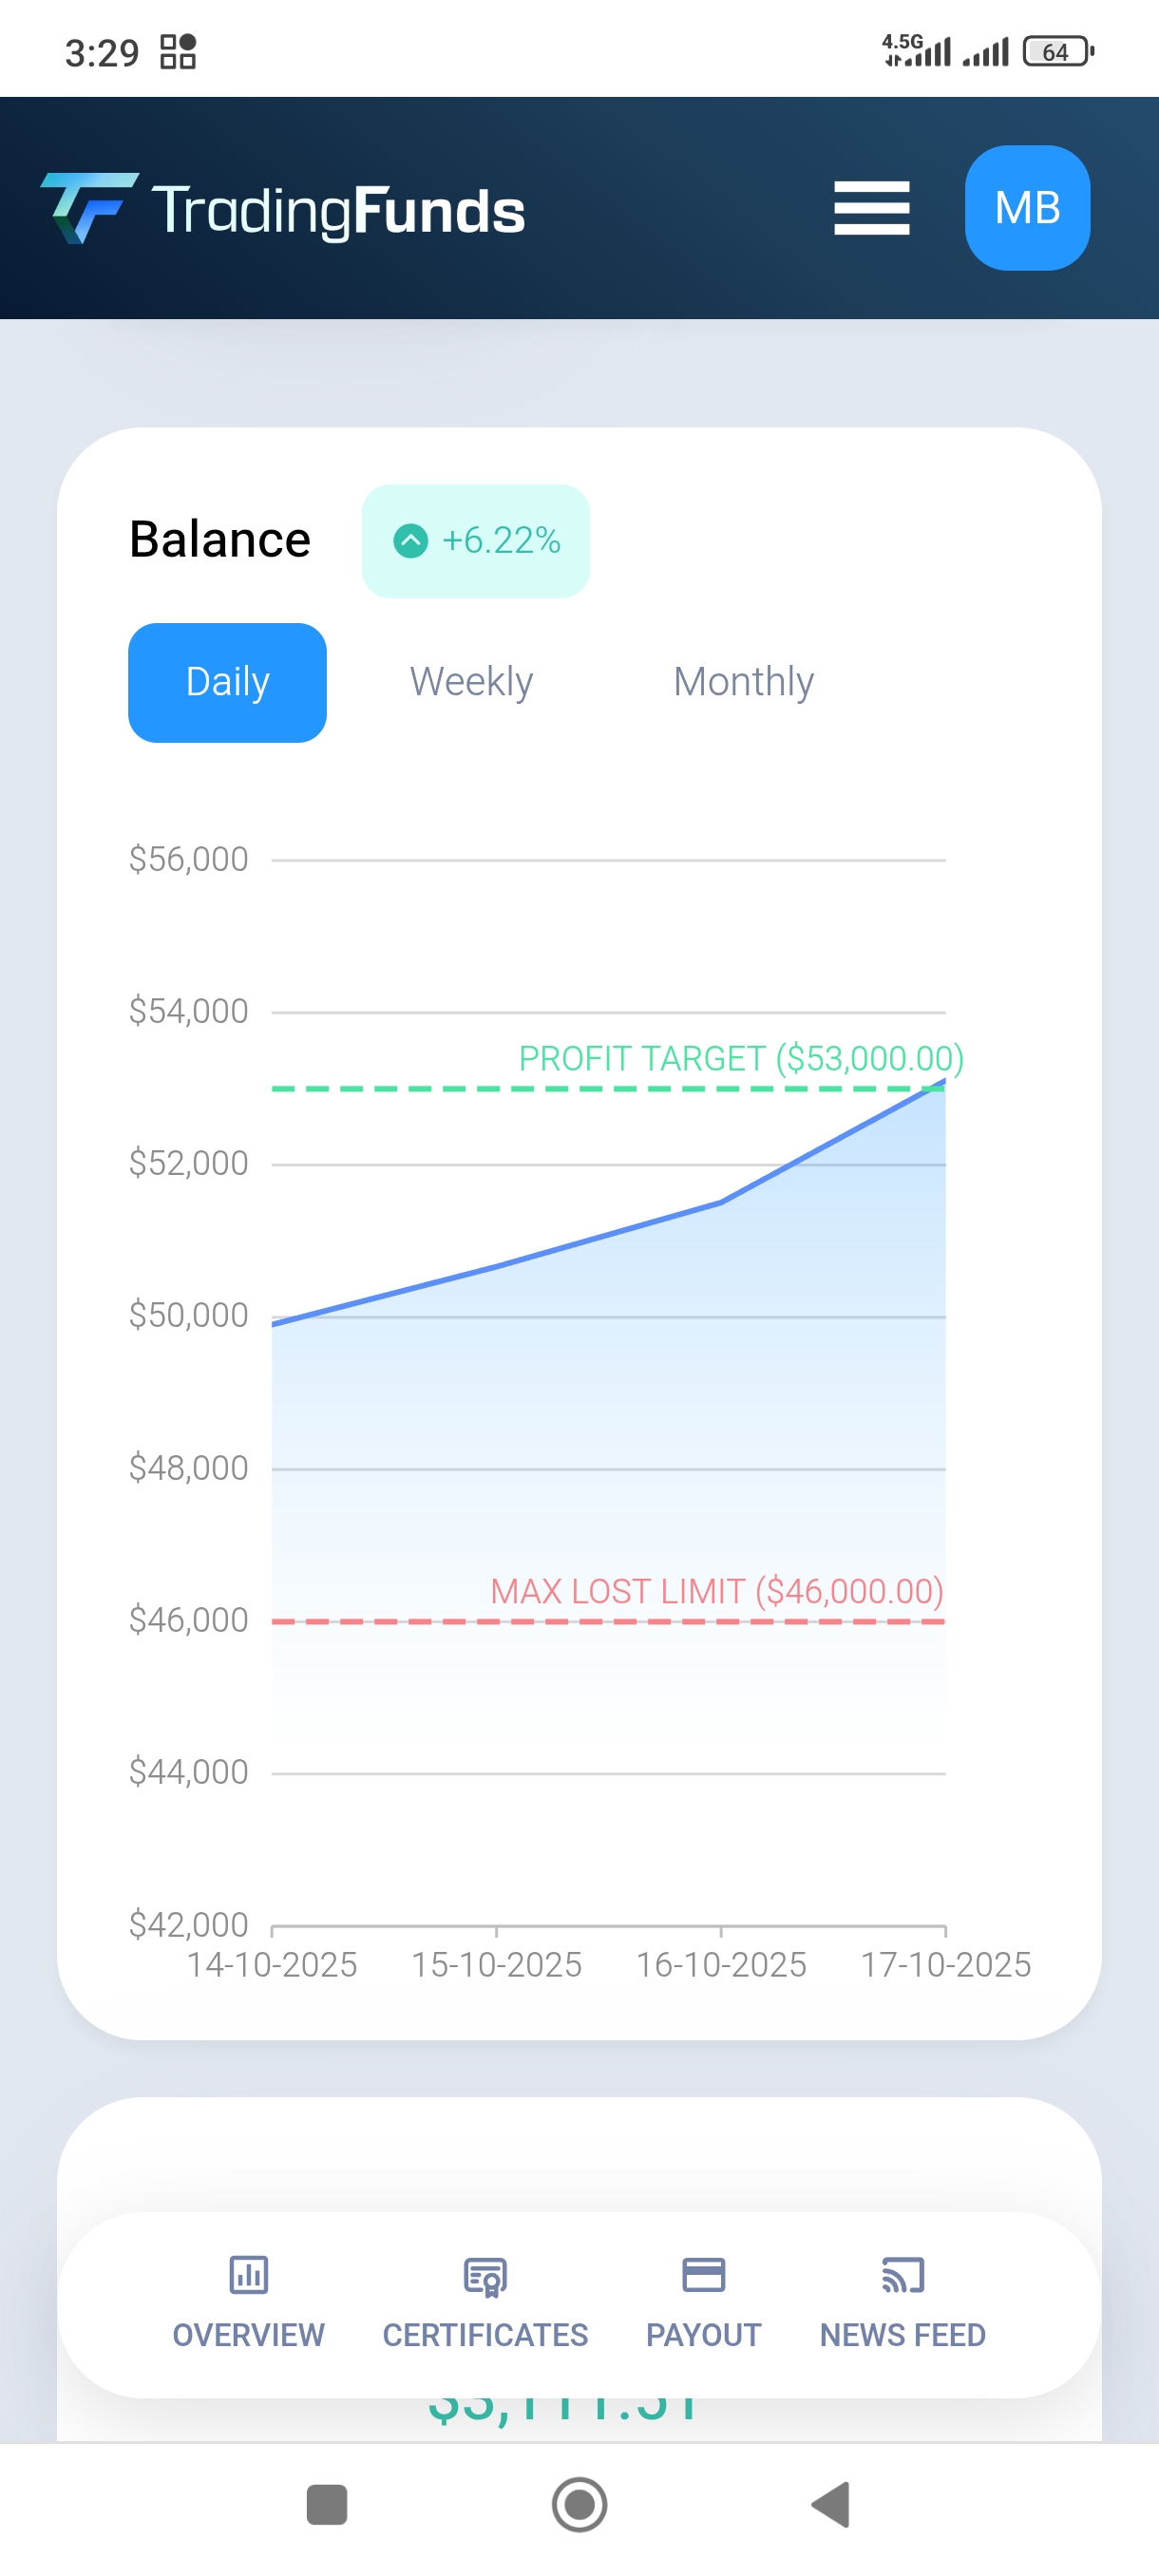Open the hamburger menu

(871, 208)
